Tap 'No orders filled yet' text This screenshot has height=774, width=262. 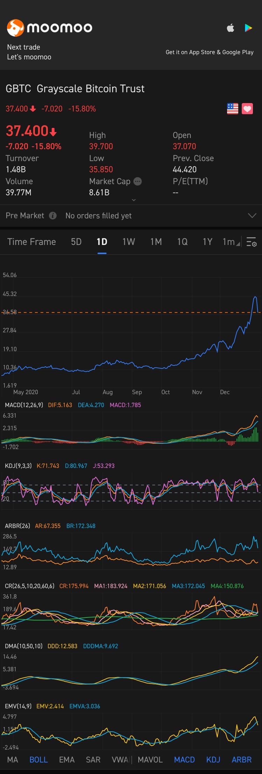pos(99,216)
